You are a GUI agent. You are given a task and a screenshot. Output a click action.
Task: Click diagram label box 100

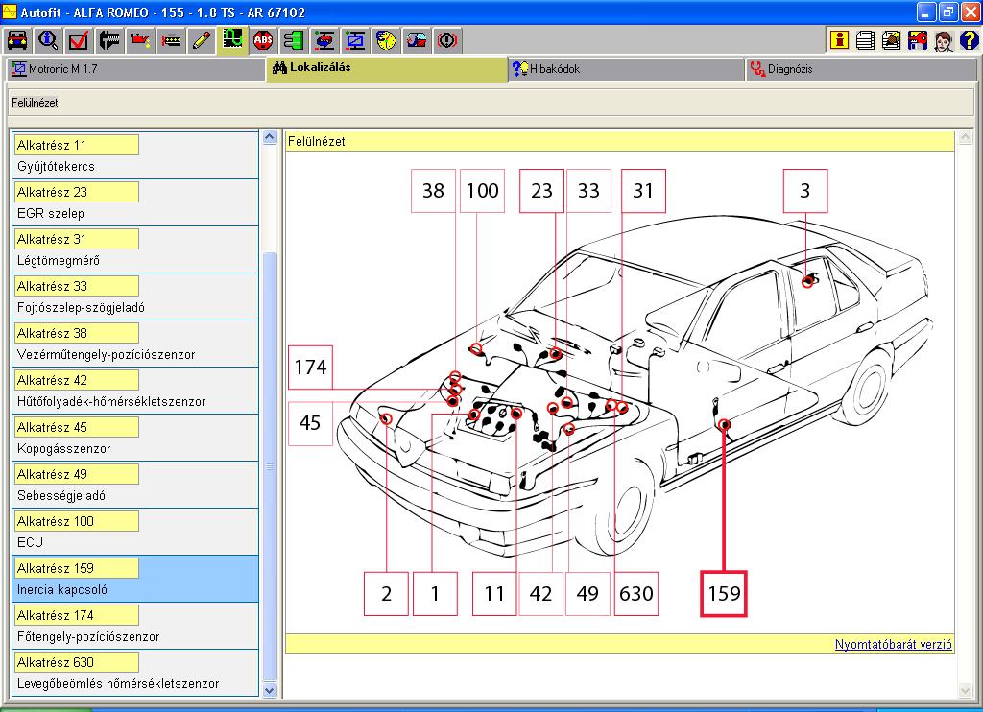482,191
